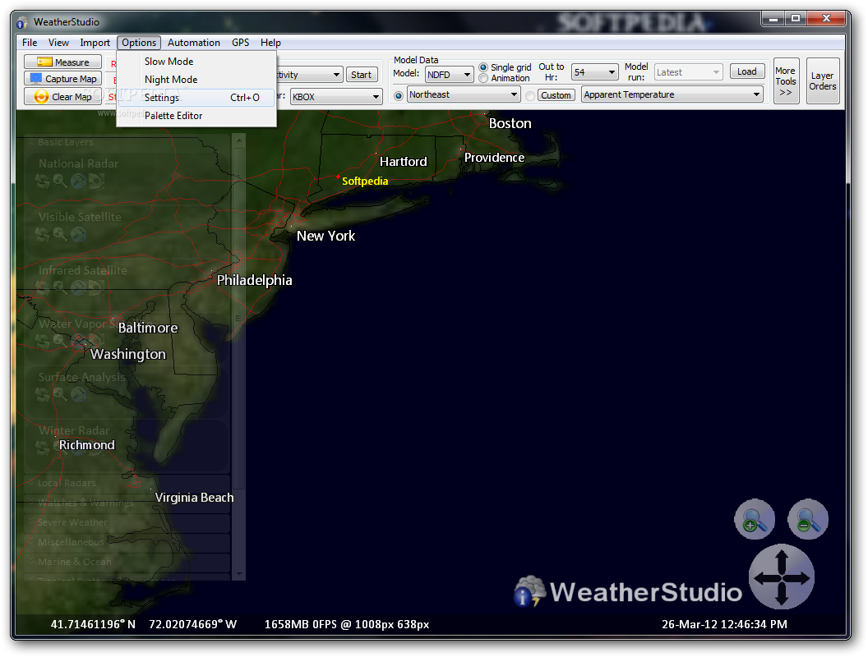
Task: Click the Infrared Satellite palette icon
Action: click(x=96, y=287)
